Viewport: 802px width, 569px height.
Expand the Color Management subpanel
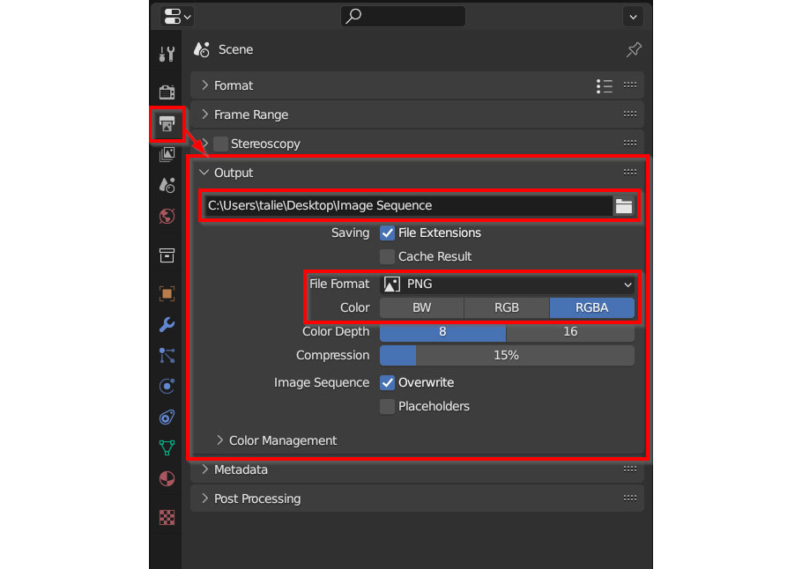click(x=282, y=440)
